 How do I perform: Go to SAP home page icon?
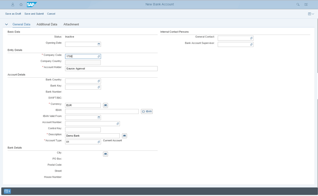tap(21, 5)
